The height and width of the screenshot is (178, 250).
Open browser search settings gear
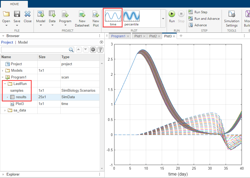(93, 50)
